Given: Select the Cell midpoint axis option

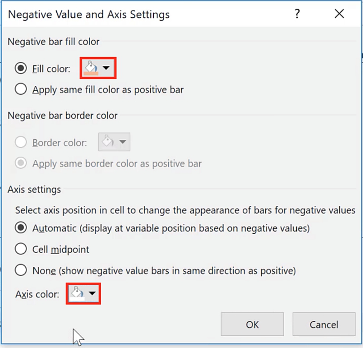Looking at the screenshot, I should tap(20, 249).
